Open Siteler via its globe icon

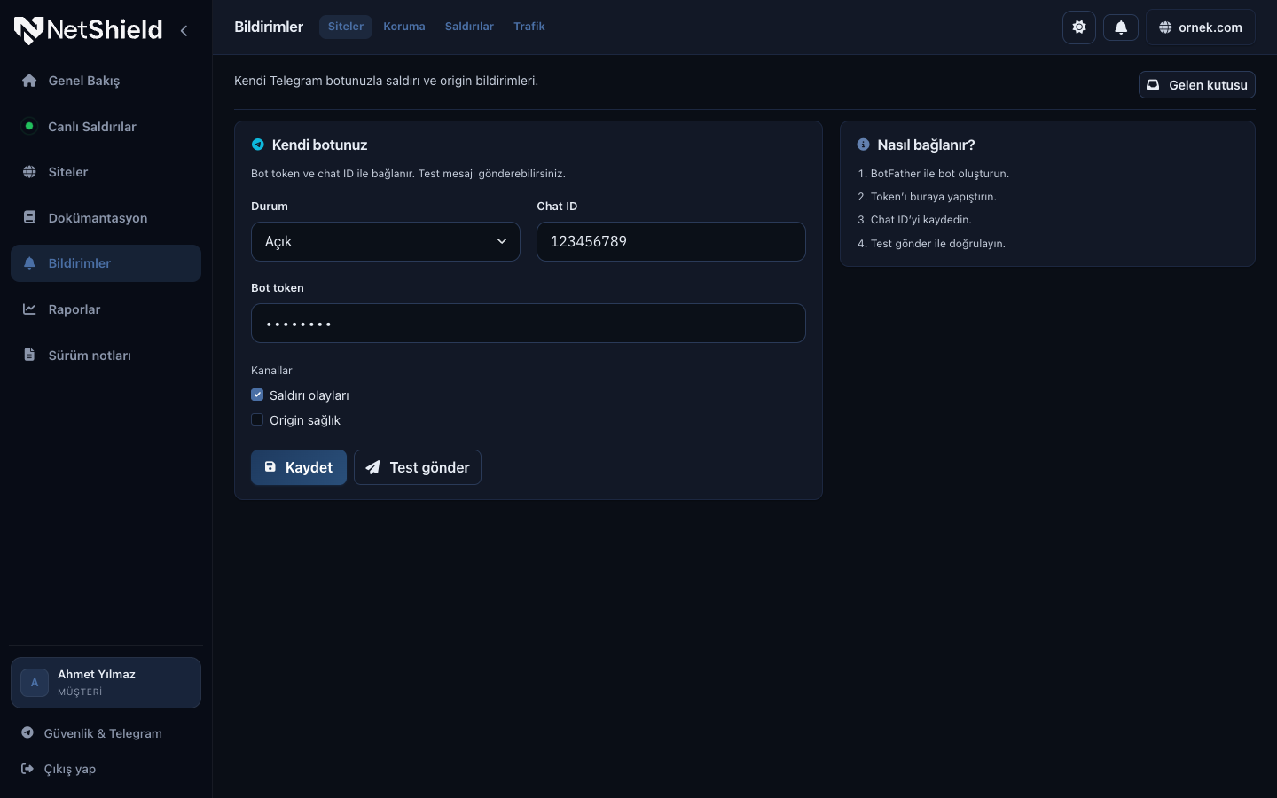tap(29, 172)
